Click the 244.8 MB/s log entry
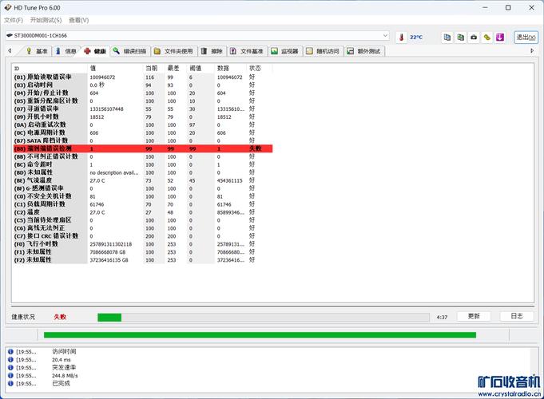544x399 pixels. pos(65,376)
